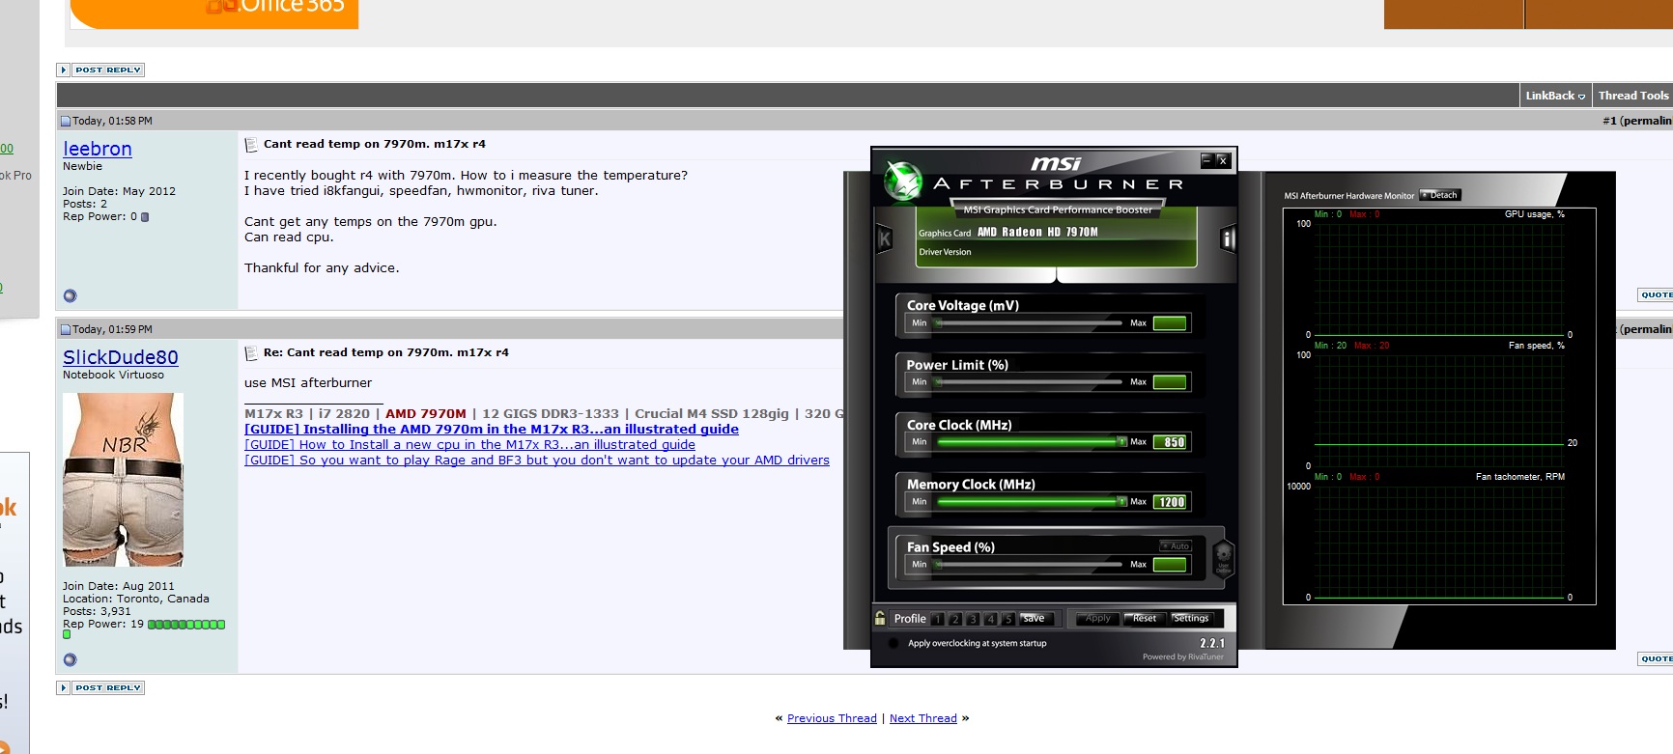
Task: Click the Memory Clock value field 1200
Action: pos(1170,502)
